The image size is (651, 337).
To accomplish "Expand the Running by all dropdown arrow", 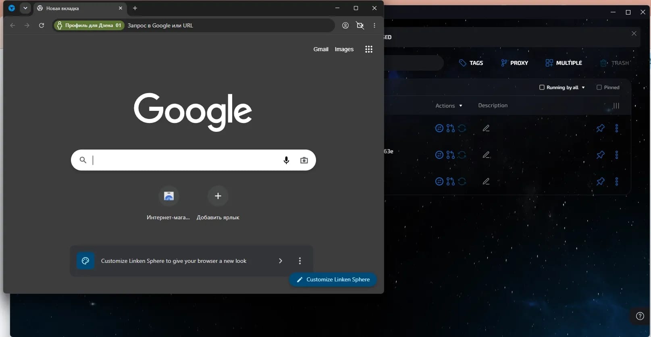I will (x=583, y=87).
